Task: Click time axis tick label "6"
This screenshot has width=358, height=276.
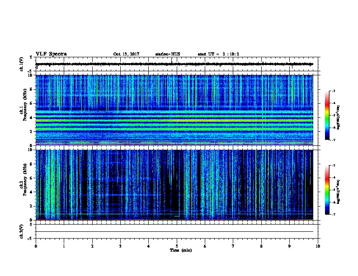Action: point(205,246)
